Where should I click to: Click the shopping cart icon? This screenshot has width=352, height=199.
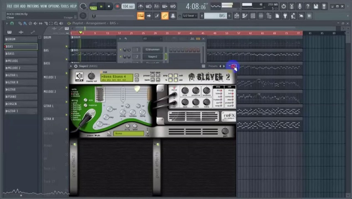[309, 16]
